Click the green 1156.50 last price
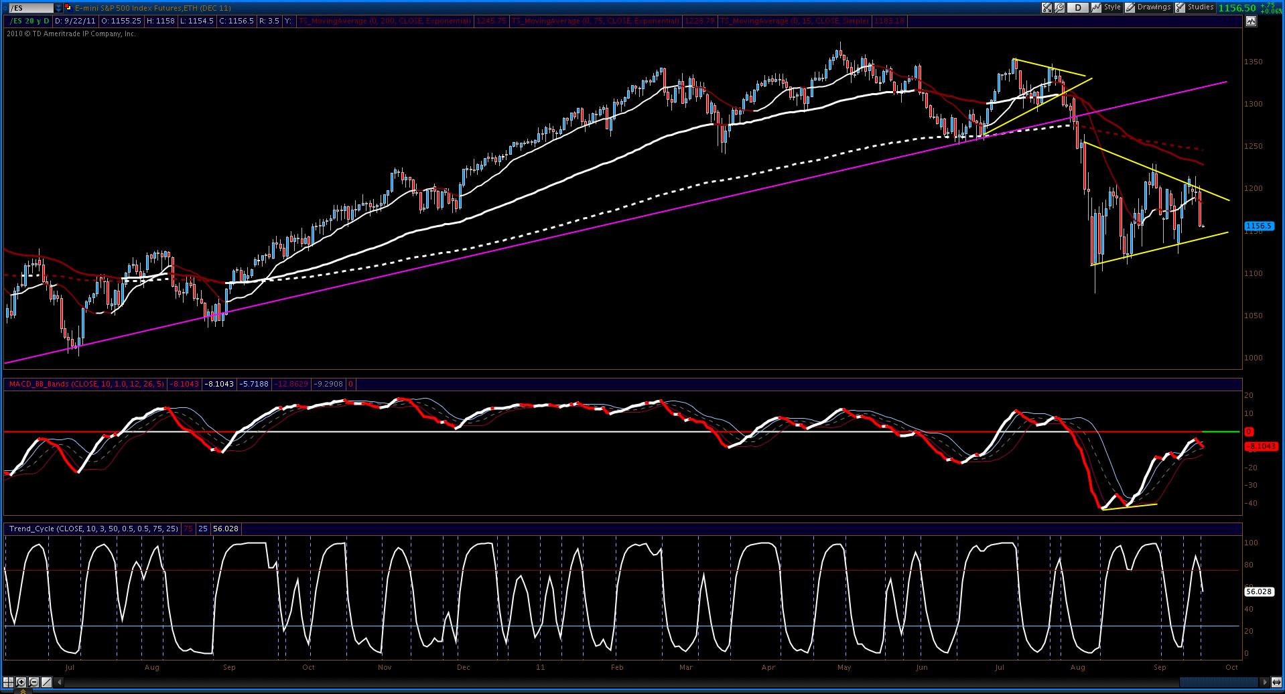The width and height of the screenshot is (1285, 694). click(1237, 8)
